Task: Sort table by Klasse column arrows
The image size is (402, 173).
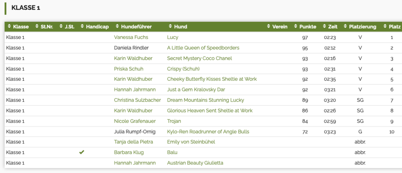Action: pos(9,27)
